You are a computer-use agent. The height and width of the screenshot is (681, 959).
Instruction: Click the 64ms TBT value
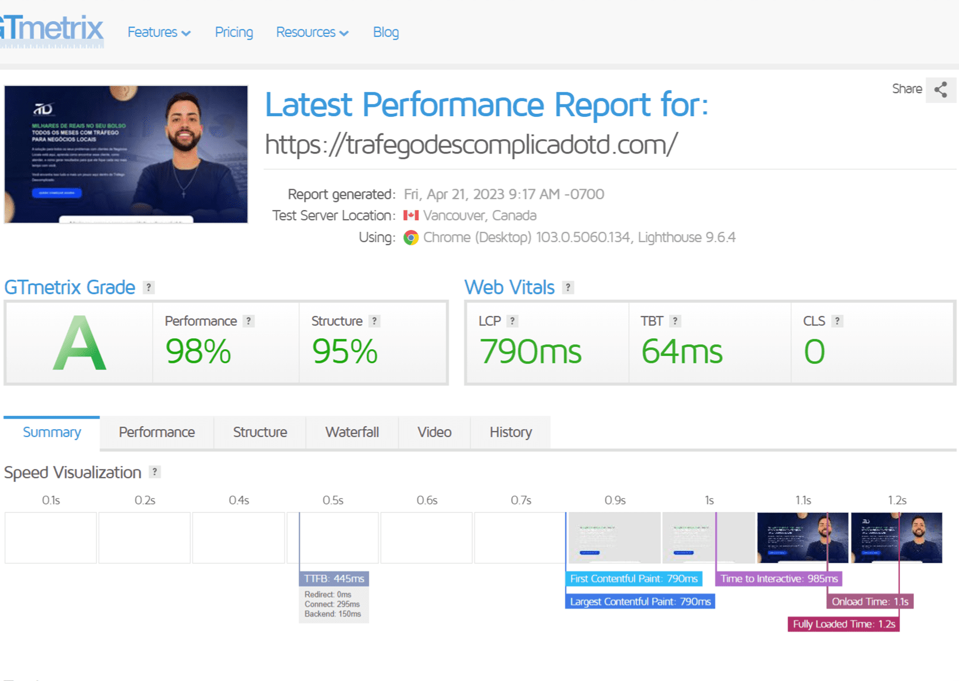click(682, 351)
